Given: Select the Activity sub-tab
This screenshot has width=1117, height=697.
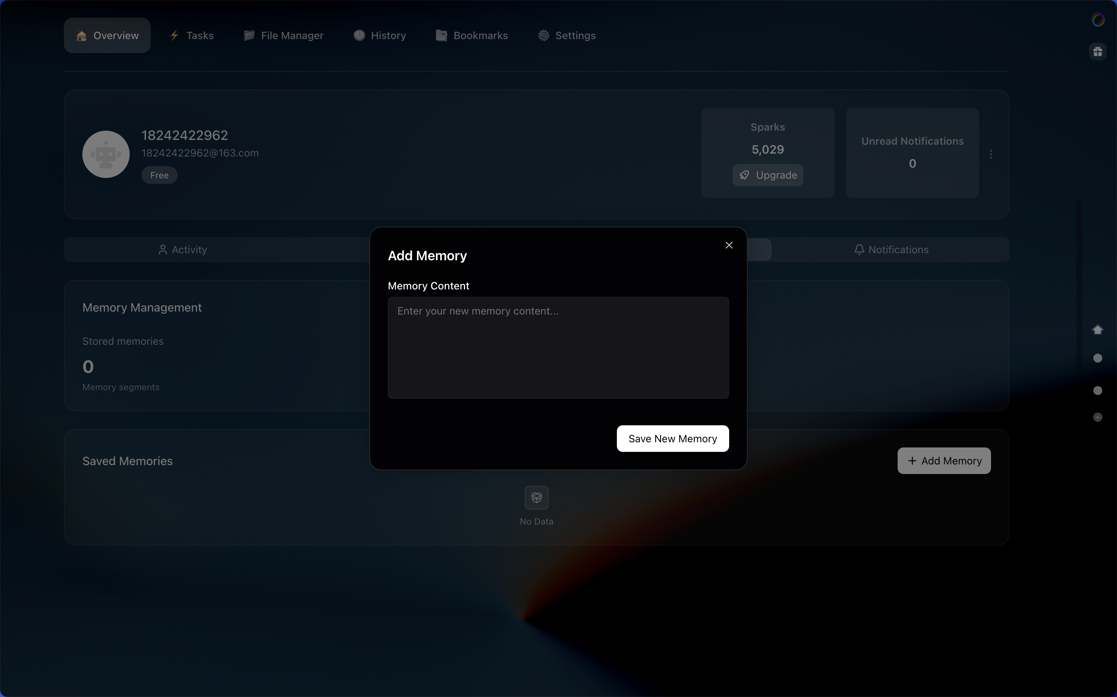Looking at the screenshot, I should (x=182, y=250).
